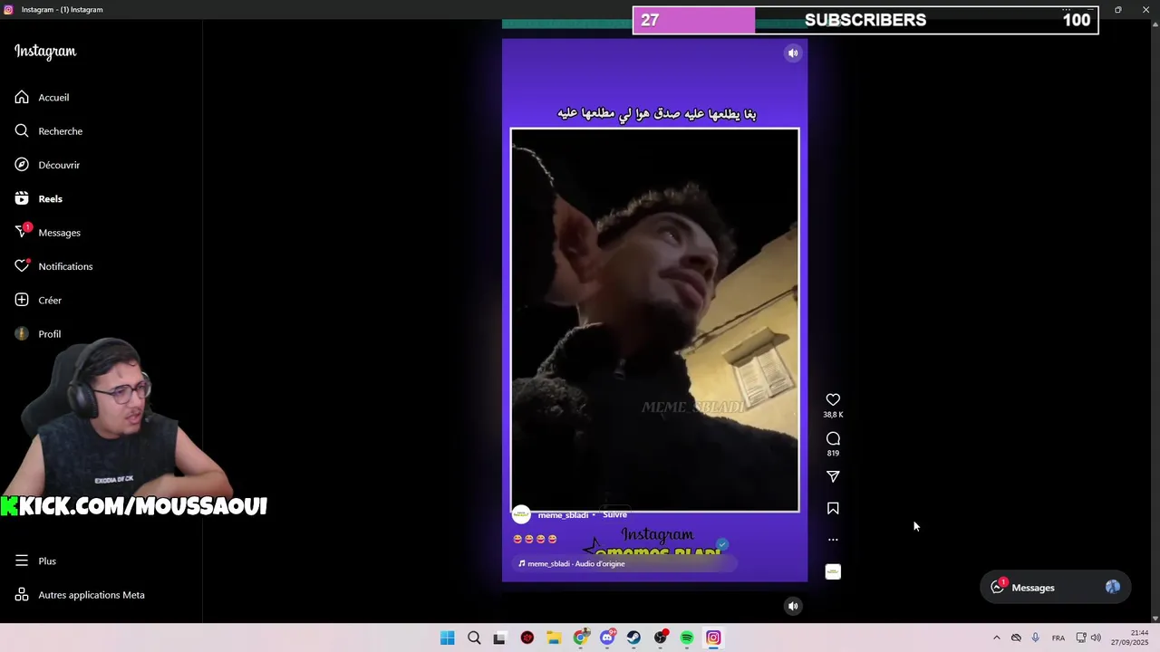The image size is (1160, 652).
Task: Click the avatar in floating Messages widget
Action: pos(1113,587)
